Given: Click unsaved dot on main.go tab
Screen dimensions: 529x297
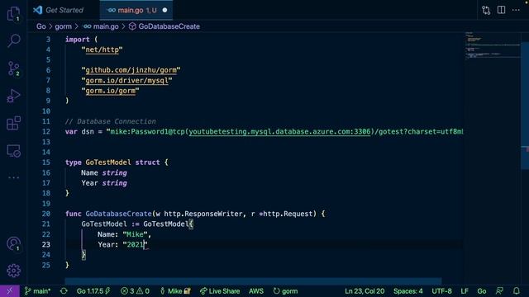Looking at the screenshot, I should pyautogui.click(x=164, y=10).
